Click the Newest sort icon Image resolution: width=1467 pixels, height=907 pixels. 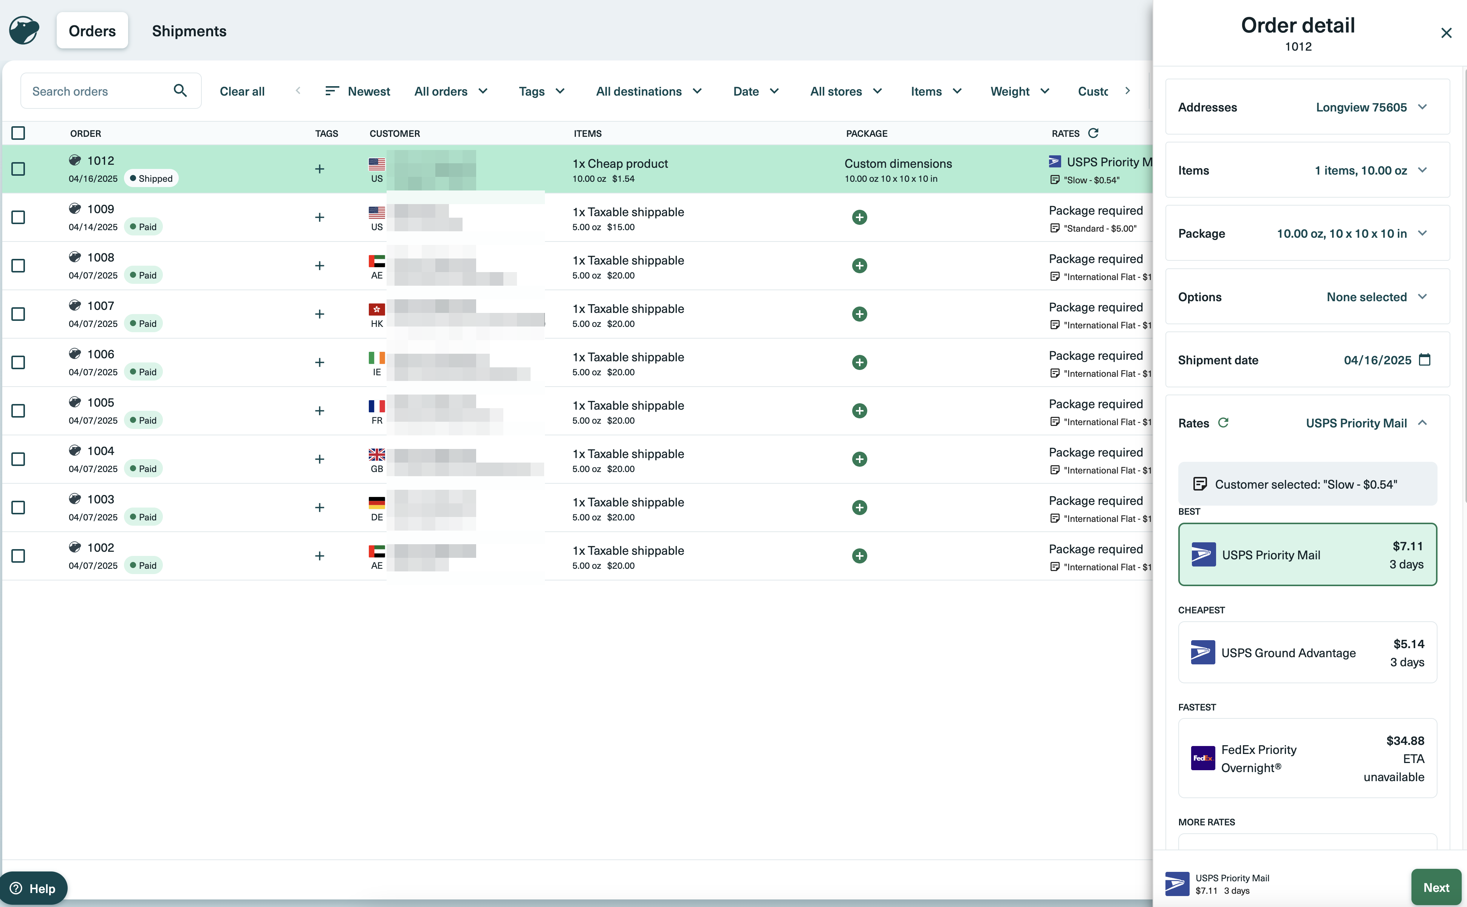coord(332,91)
